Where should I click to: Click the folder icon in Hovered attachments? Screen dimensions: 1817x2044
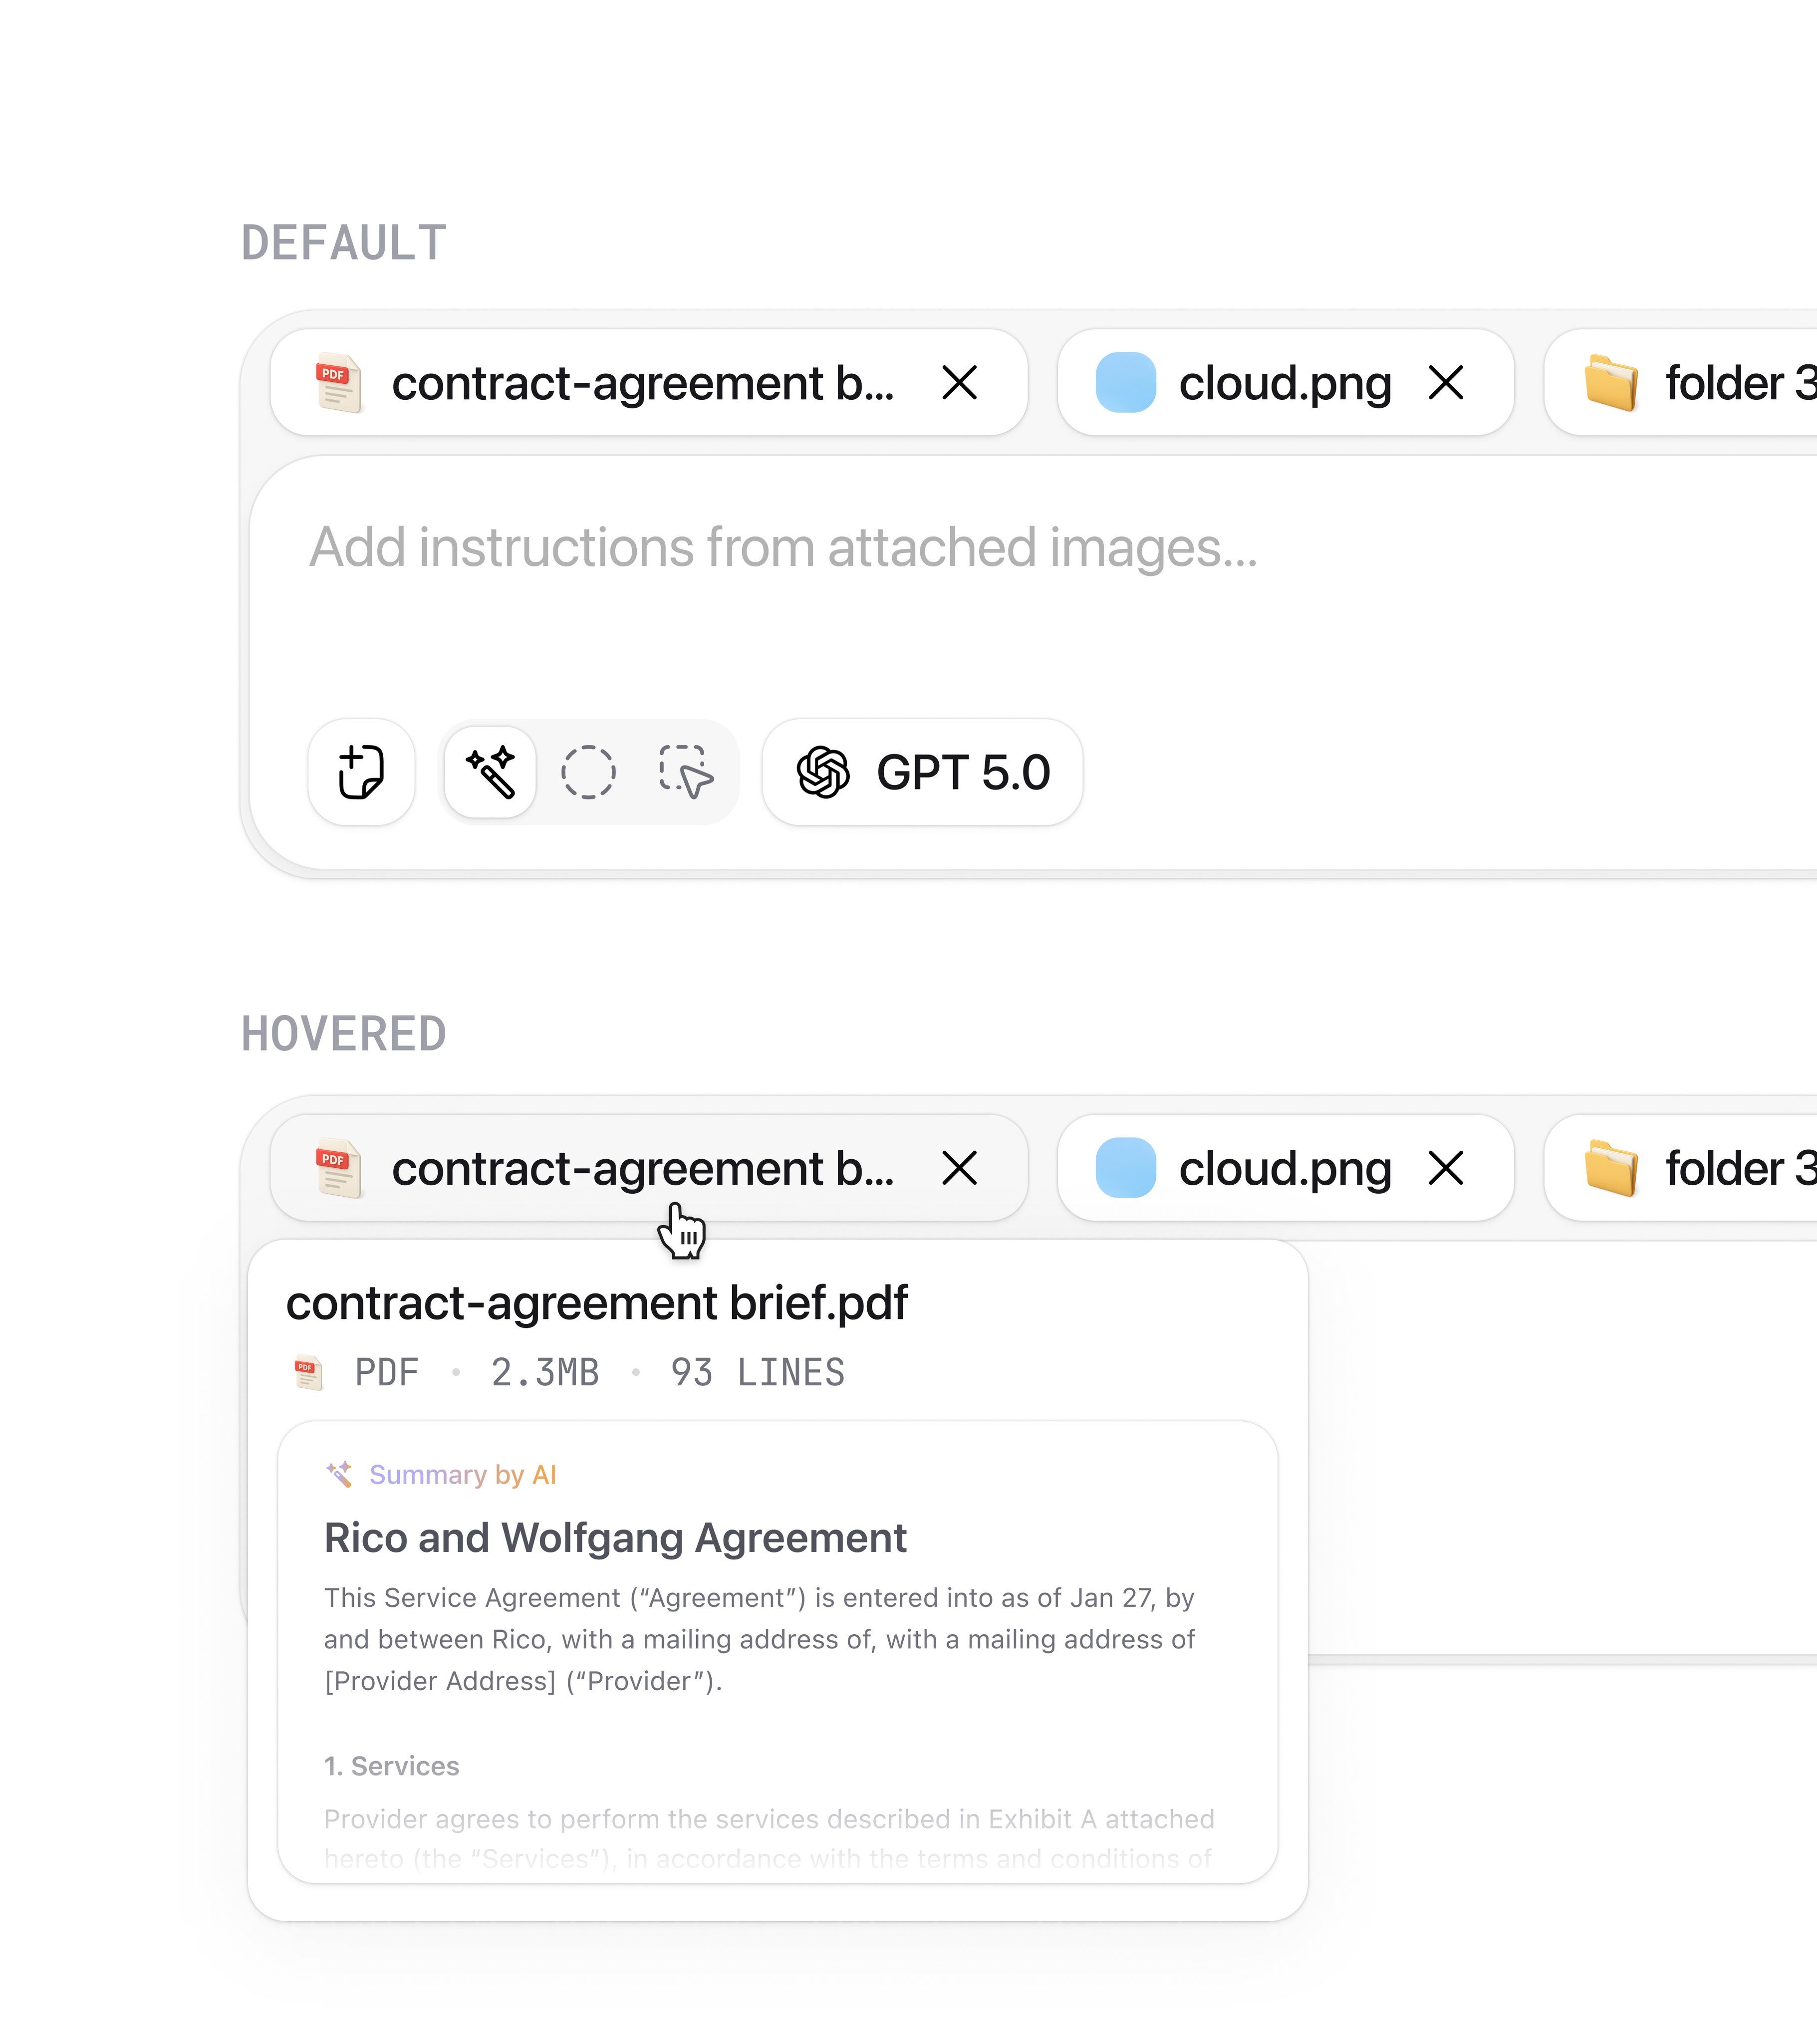coord(1611,1168)
